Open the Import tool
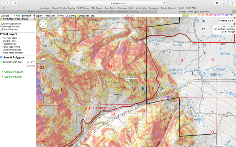236x147 pixels. tap(26, 16)
